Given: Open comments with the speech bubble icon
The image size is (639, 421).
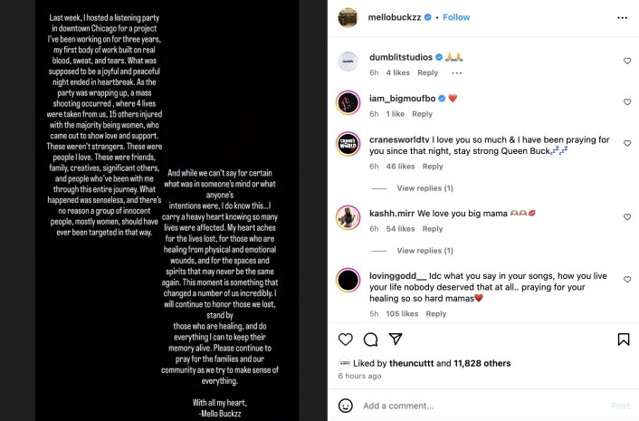Looking at the screenshot, I should tap(370, 340).
